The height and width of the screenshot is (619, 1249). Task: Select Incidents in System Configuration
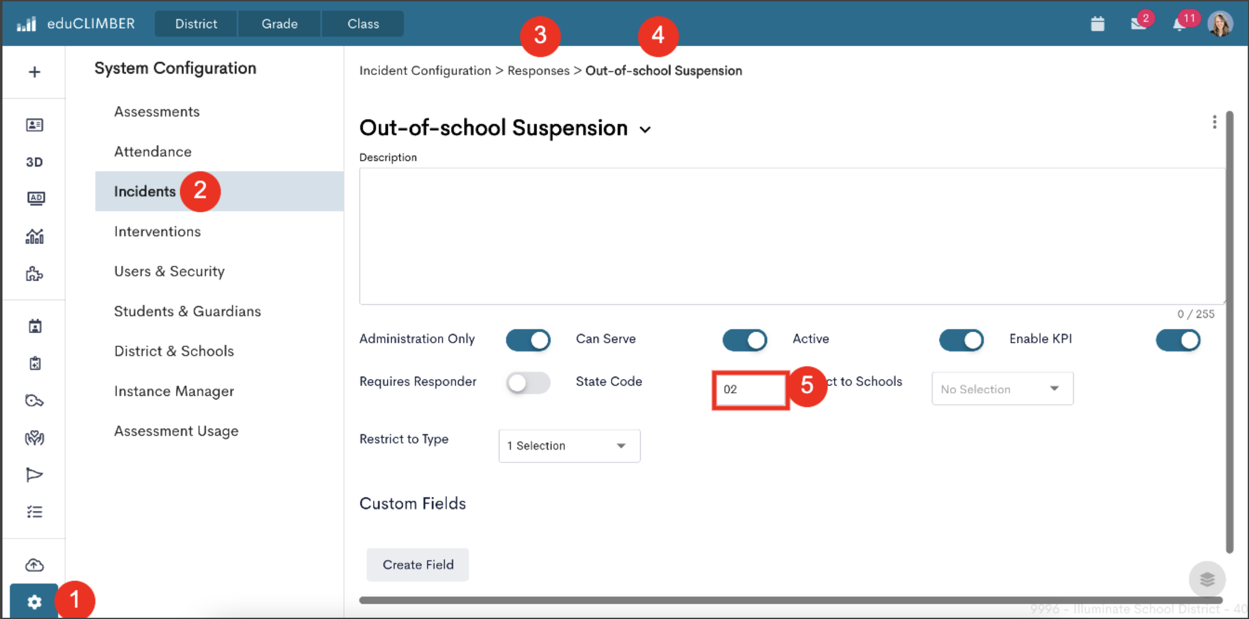pyautogui.click(x=219, y=191)
